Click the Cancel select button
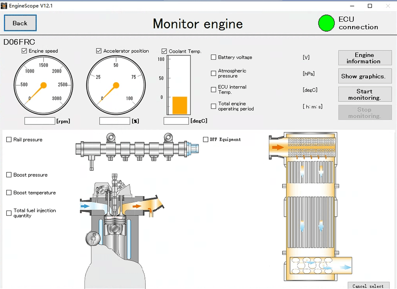The height and width of the screenshot is (289, 397). pyautogui.click(x=368, y=286)
